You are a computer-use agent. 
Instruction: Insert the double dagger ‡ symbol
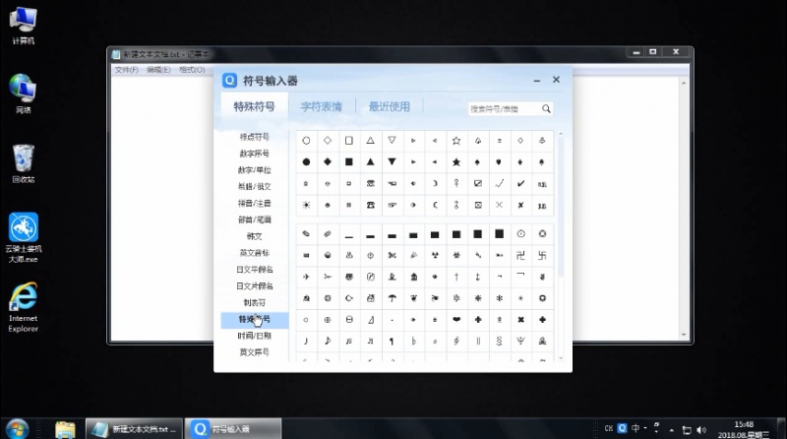point(478,277)
